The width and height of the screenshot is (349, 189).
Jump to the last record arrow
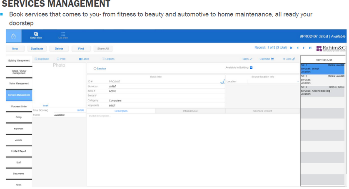310,48
